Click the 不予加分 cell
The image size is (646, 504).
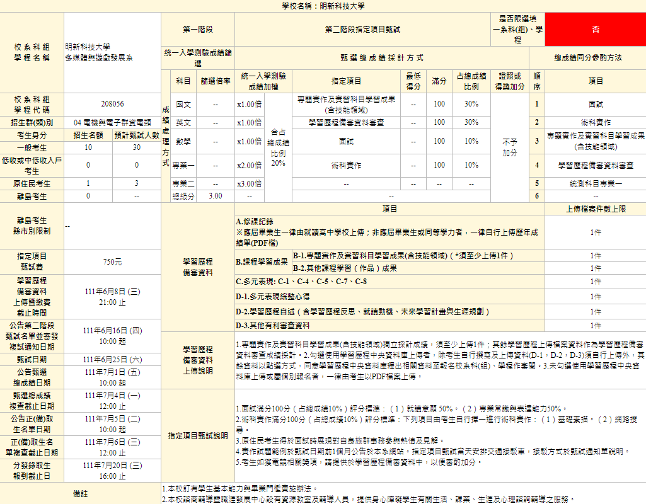(x=510, y=147)
